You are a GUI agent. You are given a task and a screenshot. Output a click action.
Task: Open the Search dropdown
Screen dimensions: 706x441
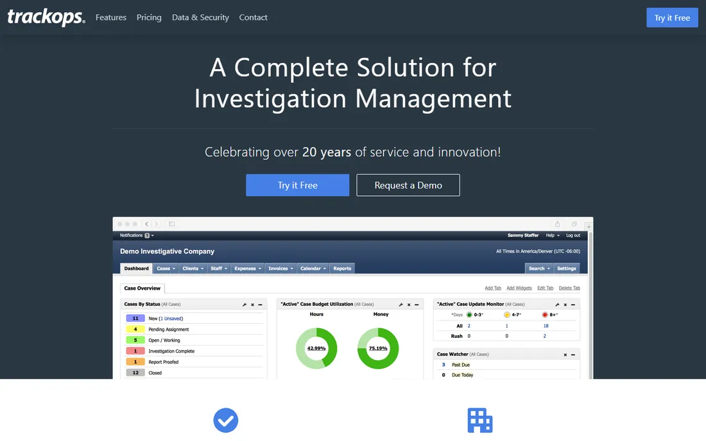[x=539, y=269]
